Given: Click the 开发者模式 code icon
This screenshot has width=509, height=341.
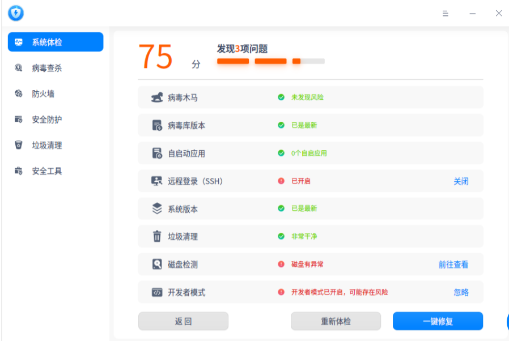Looking at the screenshot, I should (157, 292).
